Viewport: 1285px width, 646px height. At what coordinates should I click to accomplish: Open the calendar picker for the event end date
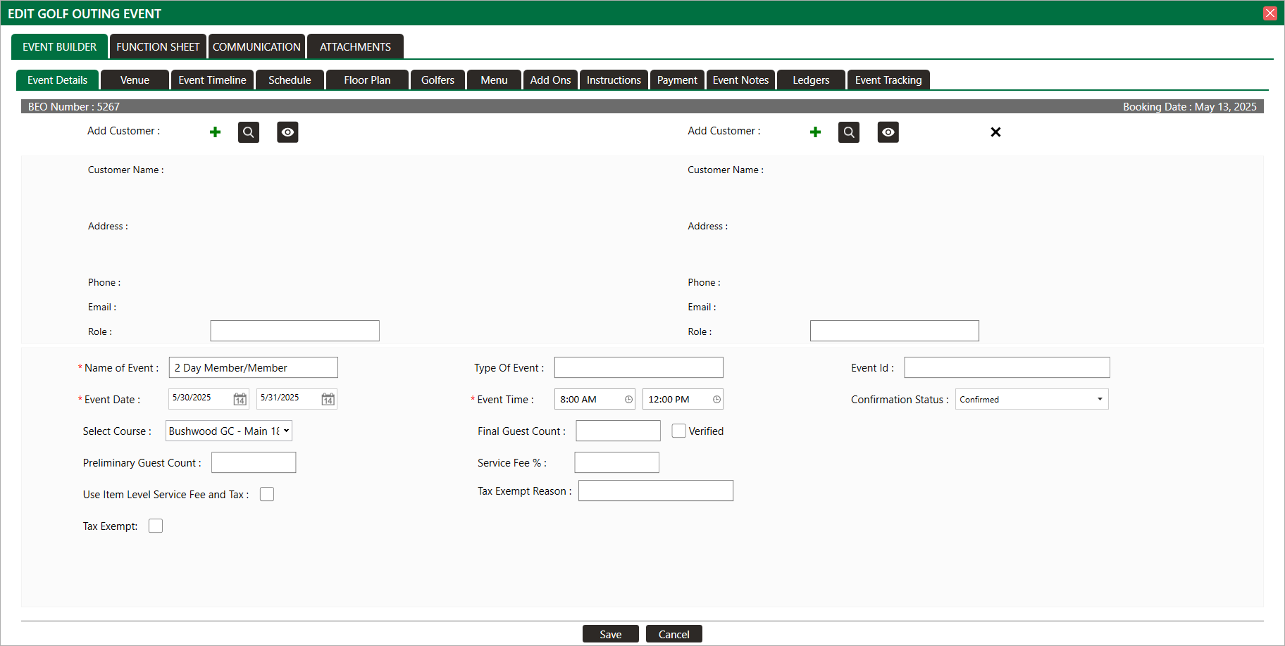pyautogui.click(x=328, y=400)
